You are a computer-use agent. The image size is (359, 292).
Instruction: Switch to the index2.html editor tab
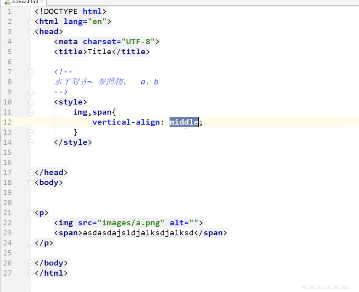(24, 2)
